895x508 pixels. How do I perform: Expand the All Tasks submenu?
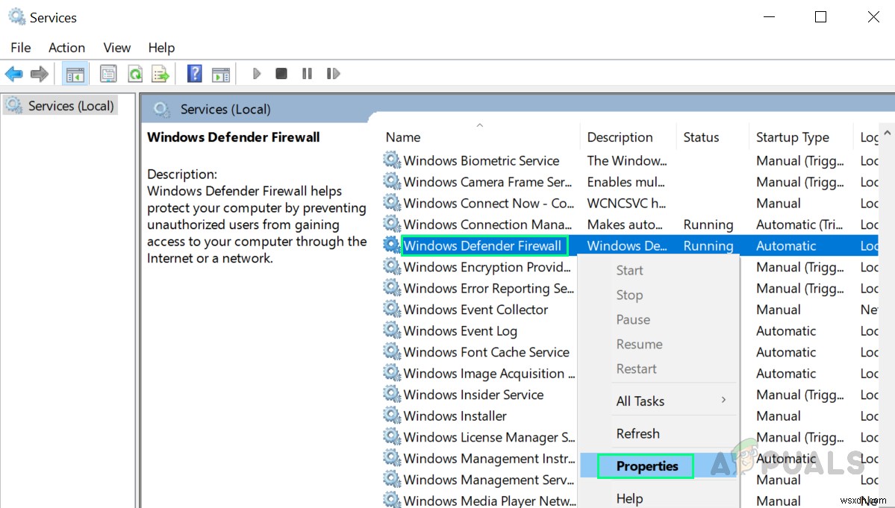pyautogui.click(x=640, y=401)
